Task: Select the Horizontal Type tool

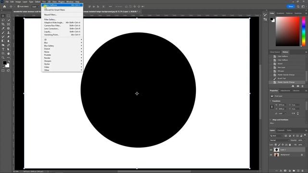Action: pos(3,49)
